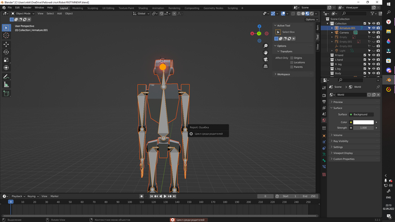Select the Cursor tool in the left toolbar

click(x=6, y=35)
